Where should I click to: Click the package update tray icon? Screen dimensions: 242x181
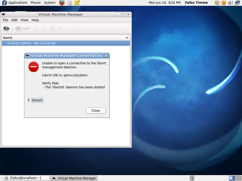217,3
